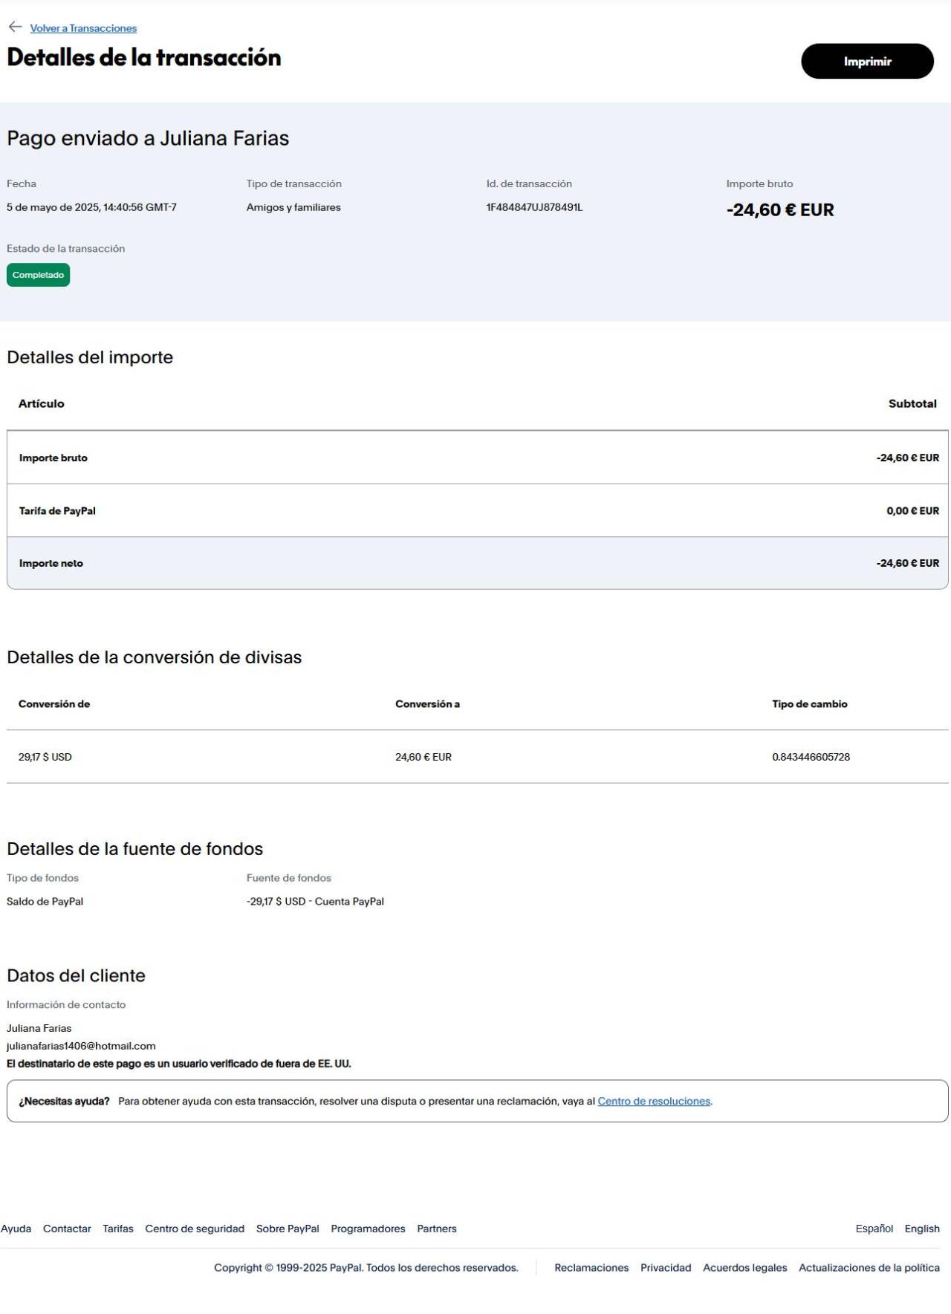This screenshot has width=951, height=1314.
Task: Click the Completado status badge
Action: (38, 275)
